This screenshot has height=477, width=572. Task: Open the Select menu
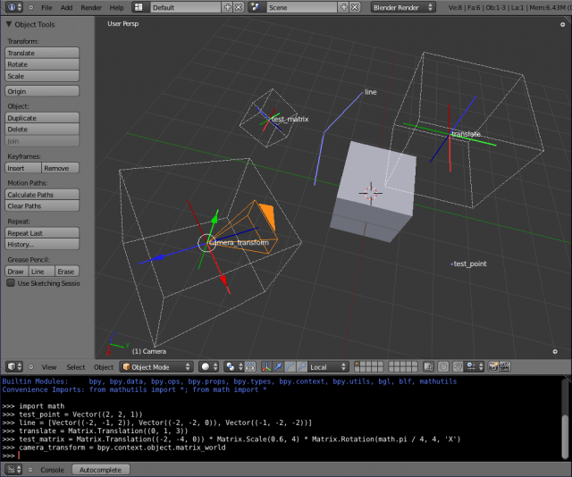tap(75, 367)
